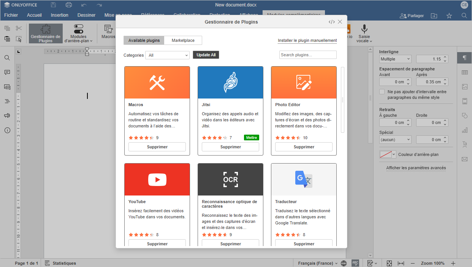The width and height of the screenshot is (472, 267).
Task: Increase the Interligne 1.15 value
Action: (445, 57)
